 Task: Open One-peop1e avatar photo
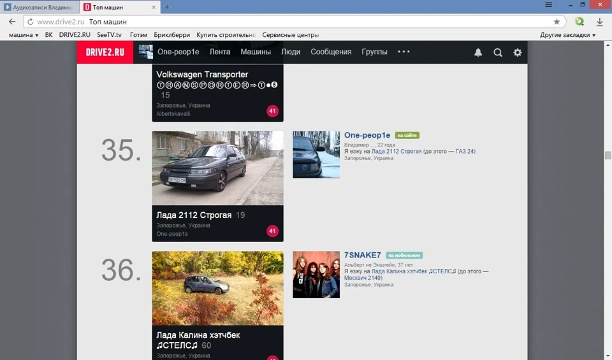[x=316, y=154]
